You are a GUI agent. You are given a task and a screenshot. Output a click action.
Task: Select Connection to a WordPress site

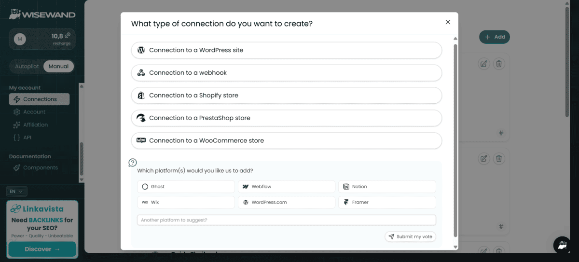coord(287,50)
